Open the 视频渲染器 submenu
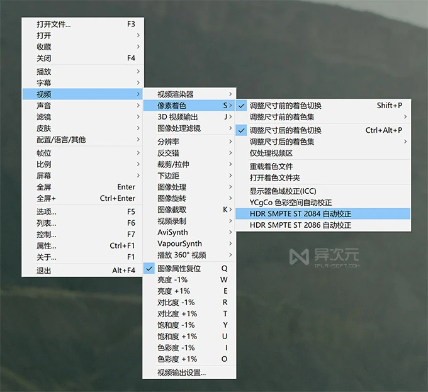The height and width of the screenshot is (392, 428). (x=189, y=94)
